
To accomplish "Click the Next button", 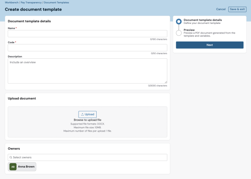I will pyautogui.click(x=210, y=45).
